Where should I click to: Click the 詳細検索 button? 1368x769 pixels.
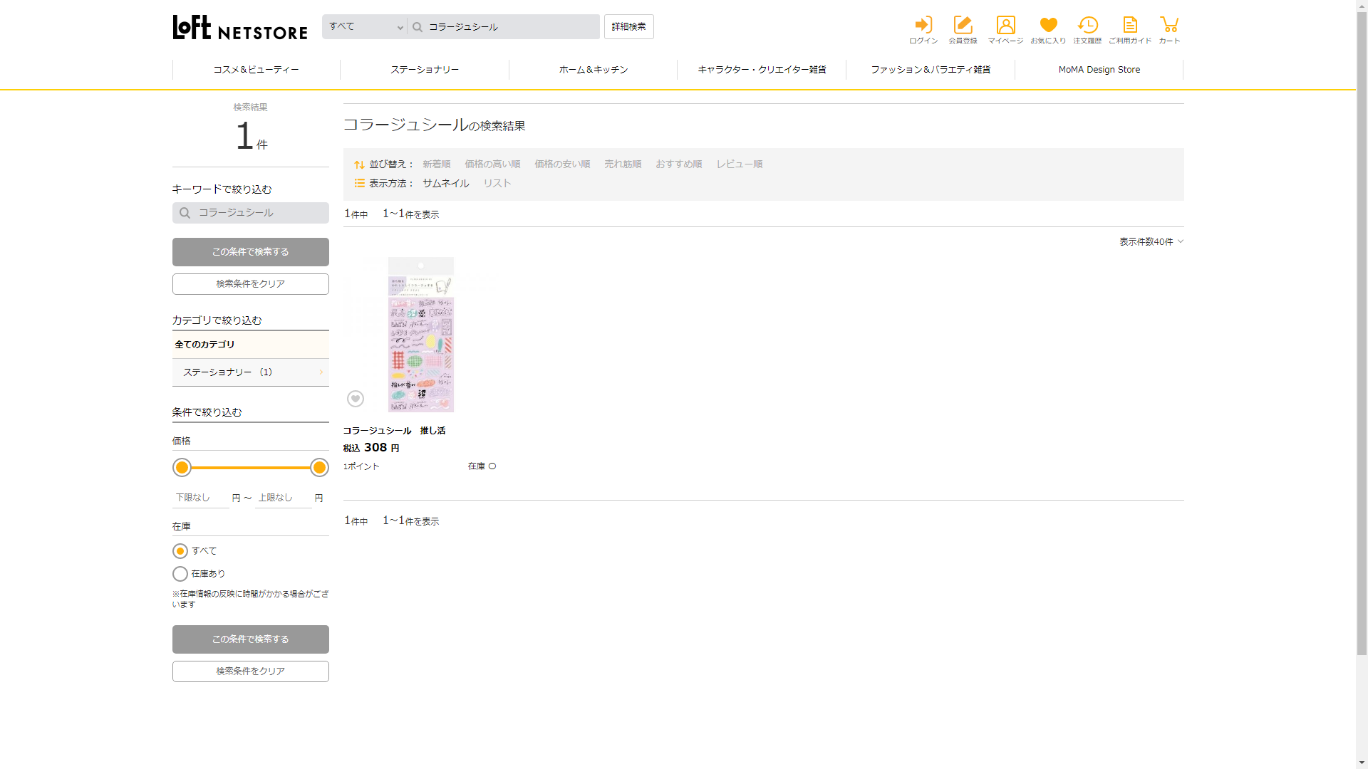628,27
